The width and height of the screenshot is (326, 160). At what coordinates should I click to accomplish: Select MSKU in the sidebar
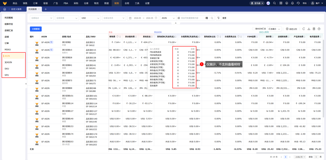click(8, 49)
